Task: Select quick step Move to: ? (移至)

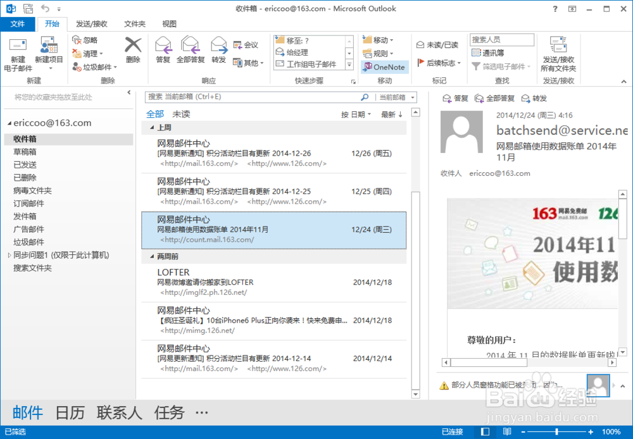Action: click(x=310, y=40)
